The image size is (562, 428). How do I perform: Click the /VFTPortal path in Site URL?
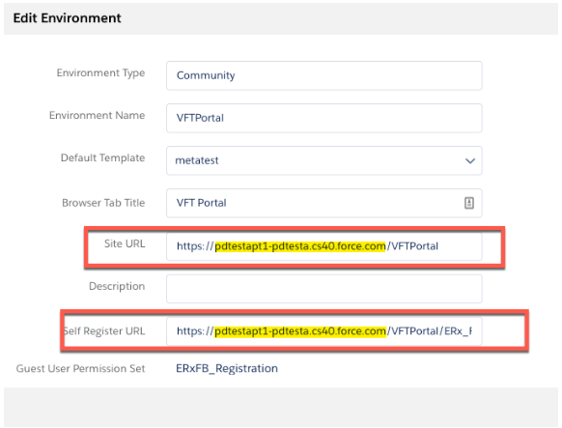[412, 246]
